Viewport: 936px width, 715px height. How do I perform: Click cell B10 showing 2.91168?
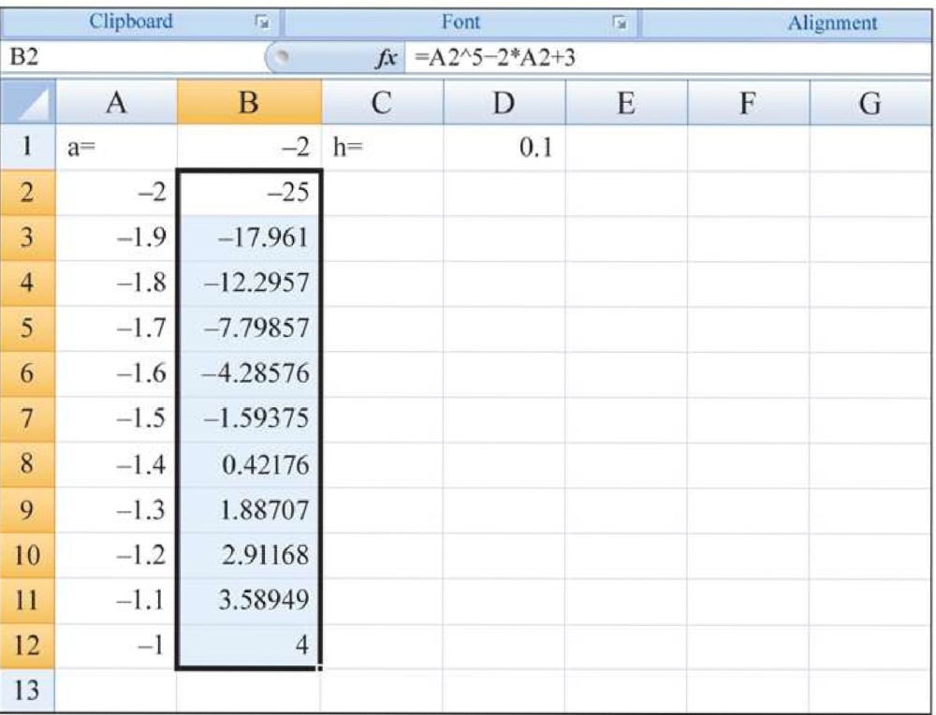coord(249,556)
